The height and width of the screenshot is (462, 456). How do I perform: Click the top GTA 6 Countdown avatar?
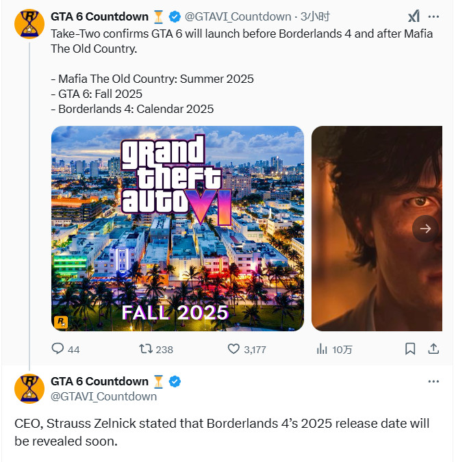(x=29, y=24)
